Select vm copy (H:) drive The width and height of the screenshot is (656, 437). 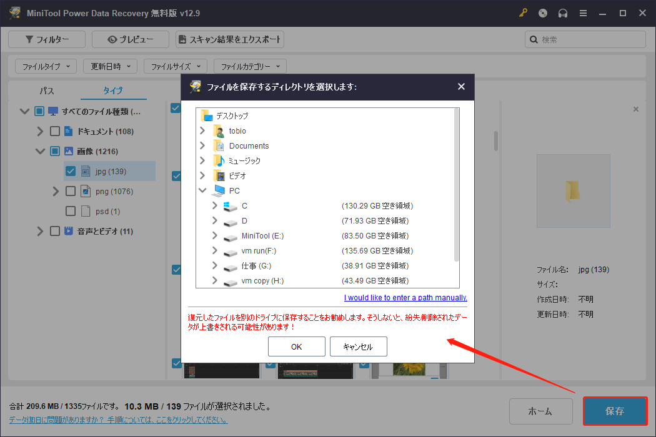coord(262,281)
